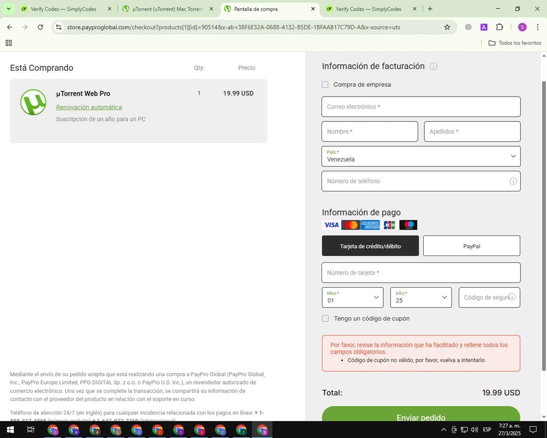Click info icon in security code field
Screen dimensions: 547x438
tap(512, 297)
